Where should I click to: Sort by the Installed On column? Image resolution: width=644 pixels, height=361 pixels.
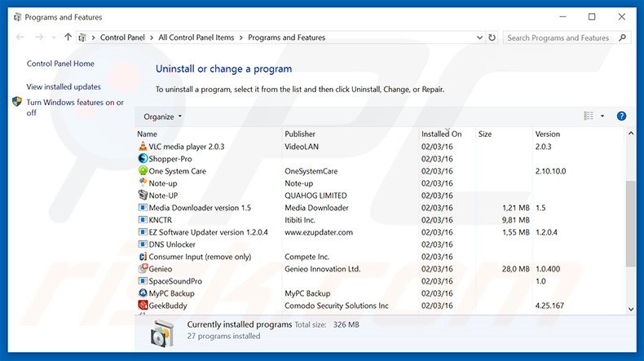(x=442, y=134)
